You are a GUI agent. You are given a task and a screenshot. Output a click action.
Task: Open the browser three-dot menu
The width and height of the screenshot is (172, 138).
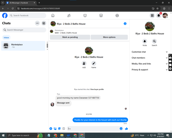tap(169, 9)
